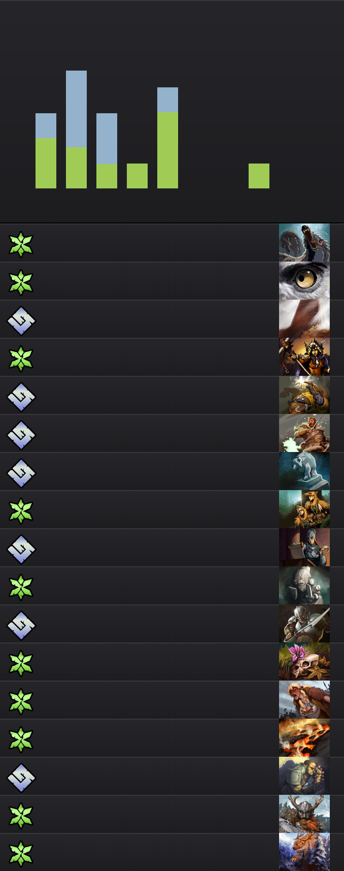344x871 pixels.
Task: Open the stone horse statue card thumbnail
Action: point(304,471)
